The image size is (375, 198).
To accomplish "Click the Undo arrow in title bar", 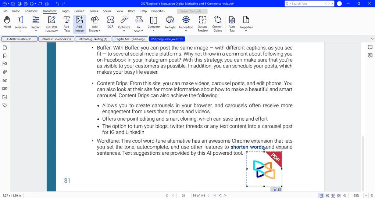I will pyautogui.click(x=57, y=4).
